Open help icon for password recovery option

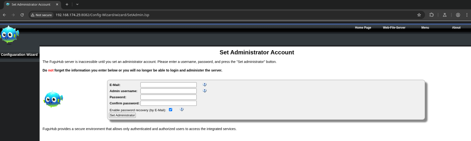click(182, 109)
